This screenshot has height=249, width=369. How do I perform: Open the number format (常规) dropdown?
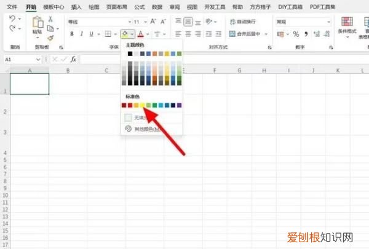(328, 22)
